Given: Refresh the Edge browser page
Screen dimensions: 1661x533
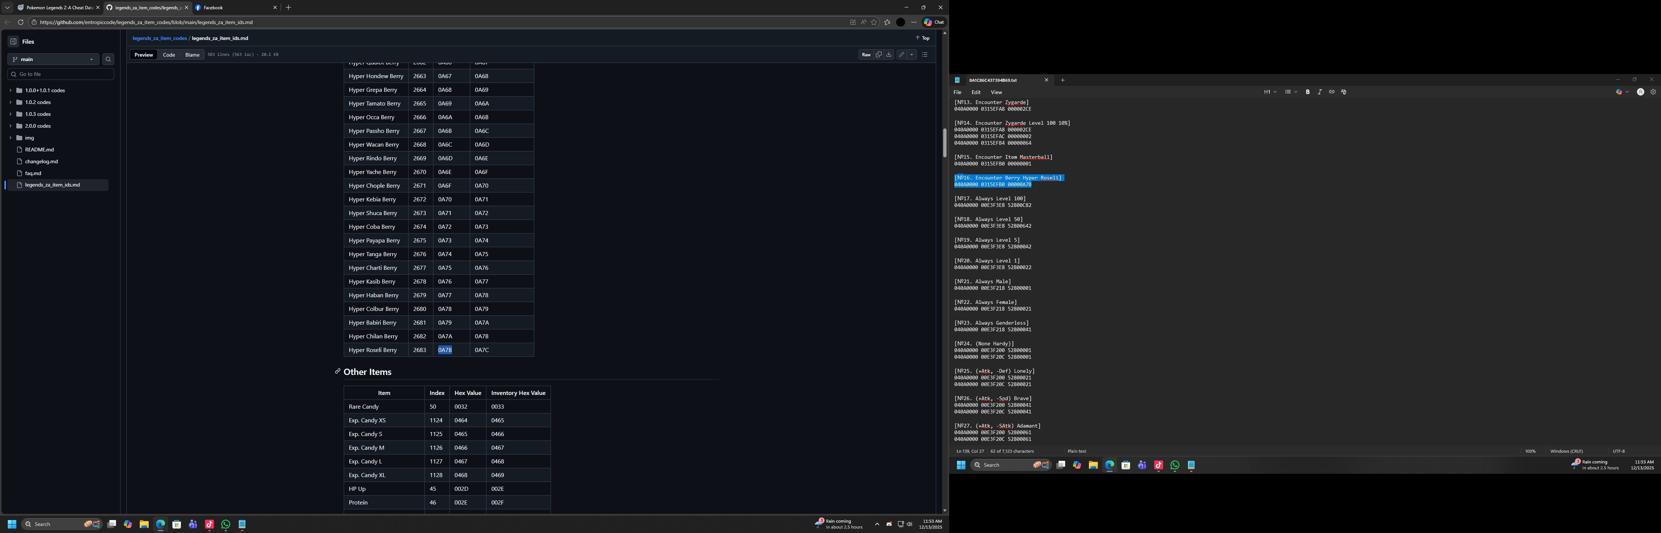Looking at the screenshot, I should [21, 22].
